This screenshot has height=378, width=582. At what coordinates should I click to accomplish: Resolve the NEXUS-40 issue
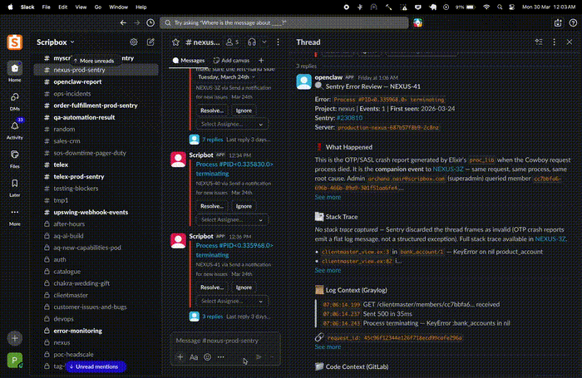[212, 206]
